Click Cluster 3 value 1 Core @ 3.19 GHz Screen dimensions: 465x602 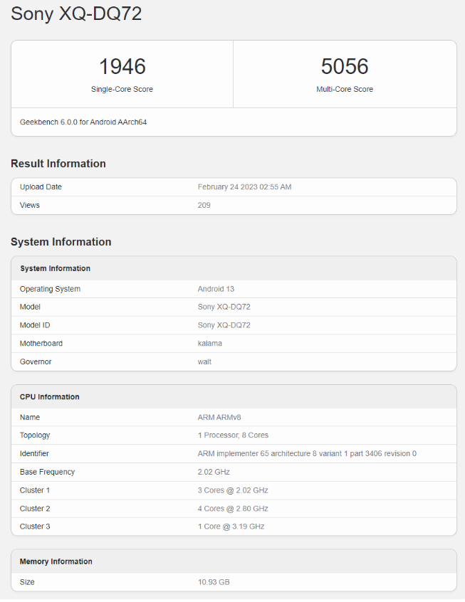pyautogui.click(x=232, y=527)
